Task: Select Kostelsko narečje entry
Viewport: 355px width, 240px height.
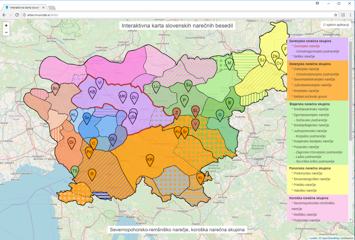Action: click(x=306, y=91)
